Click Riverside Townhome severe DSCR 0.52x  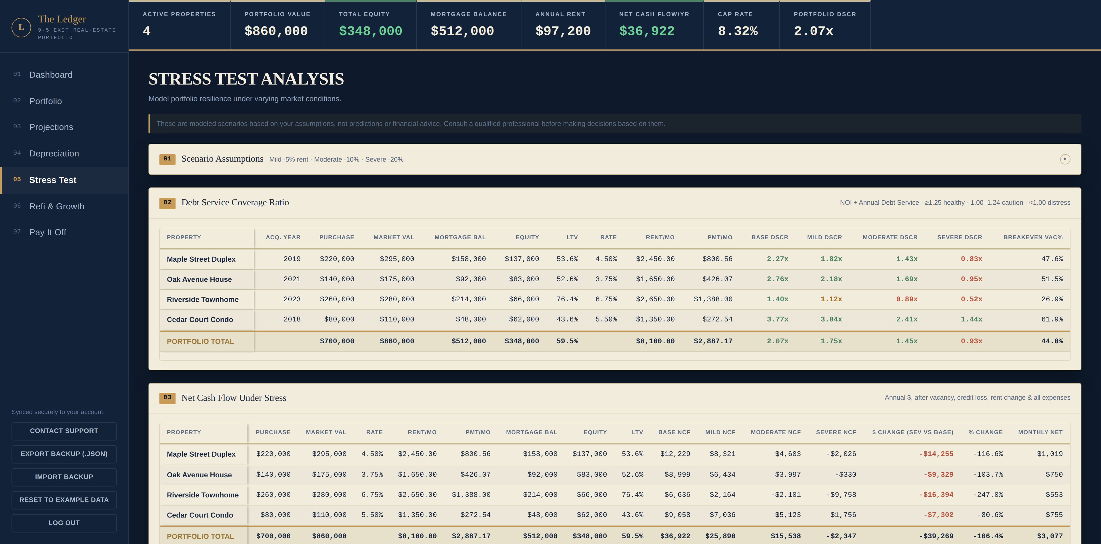tap(971, 299)
